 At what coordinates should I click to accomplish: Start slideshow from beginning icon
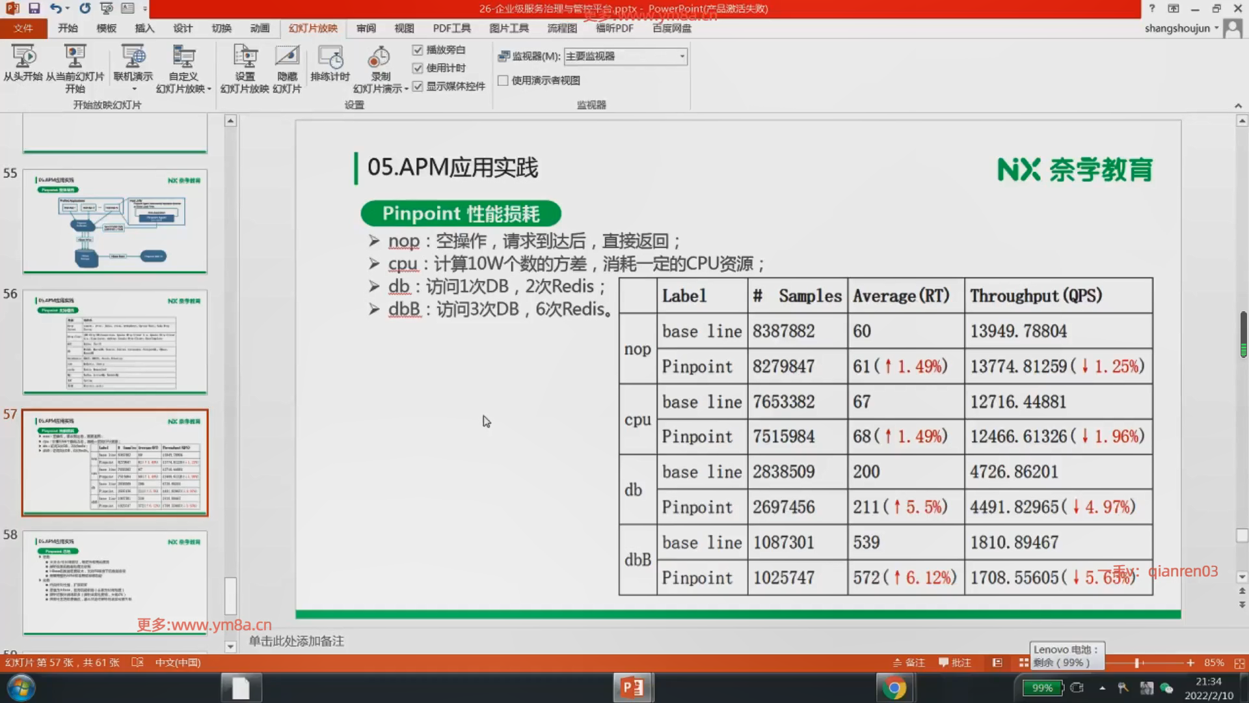23,57
